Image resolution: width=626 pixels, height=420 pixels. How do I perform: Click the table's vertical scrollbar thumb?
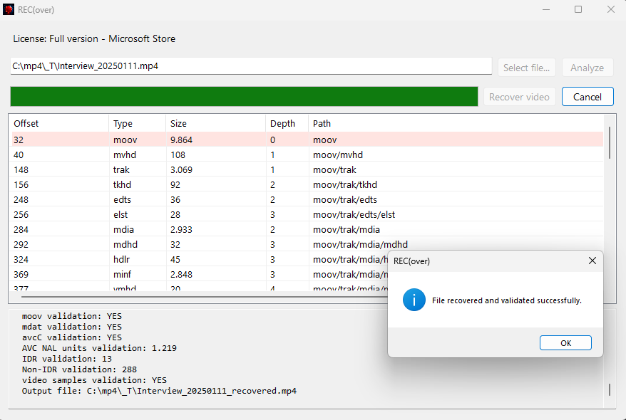[609, 142]
